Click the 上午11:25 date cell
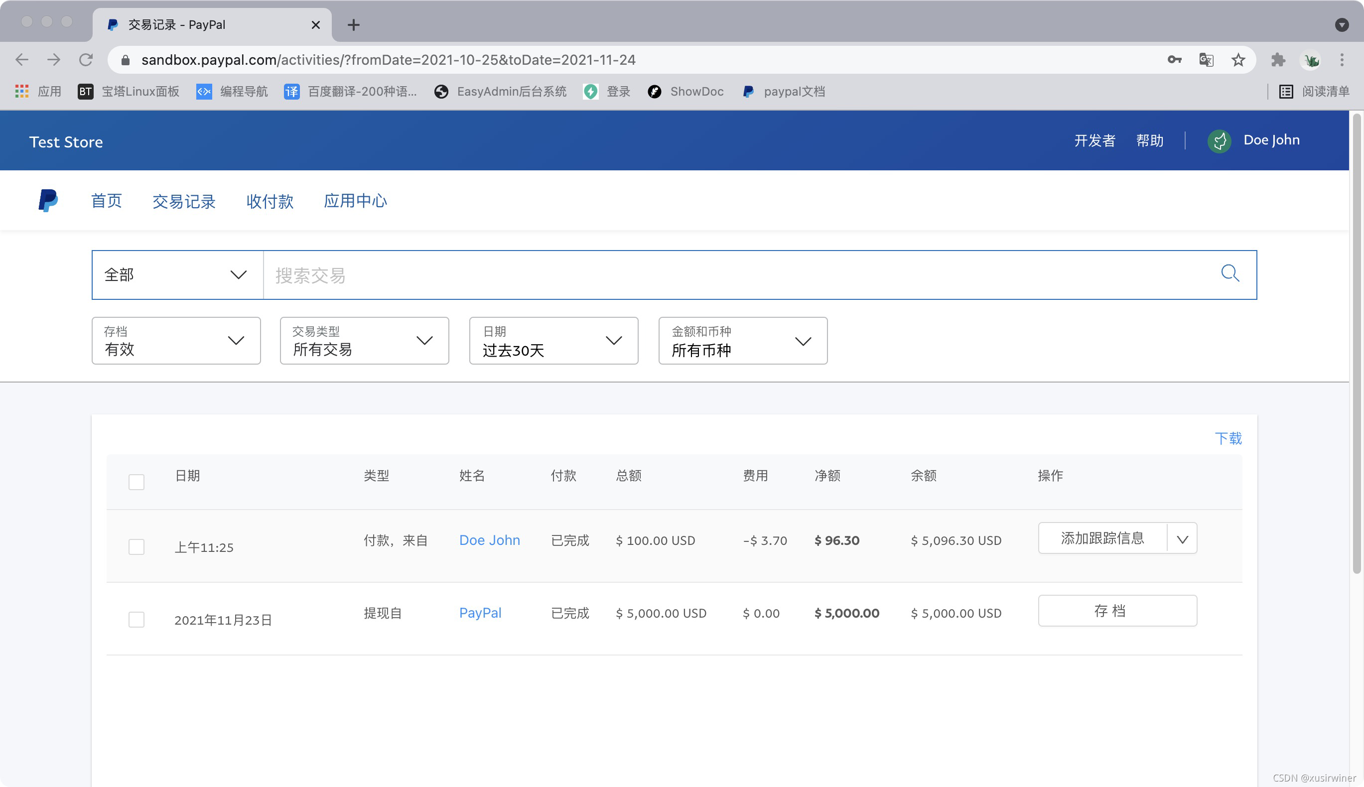 coord(204,547)
